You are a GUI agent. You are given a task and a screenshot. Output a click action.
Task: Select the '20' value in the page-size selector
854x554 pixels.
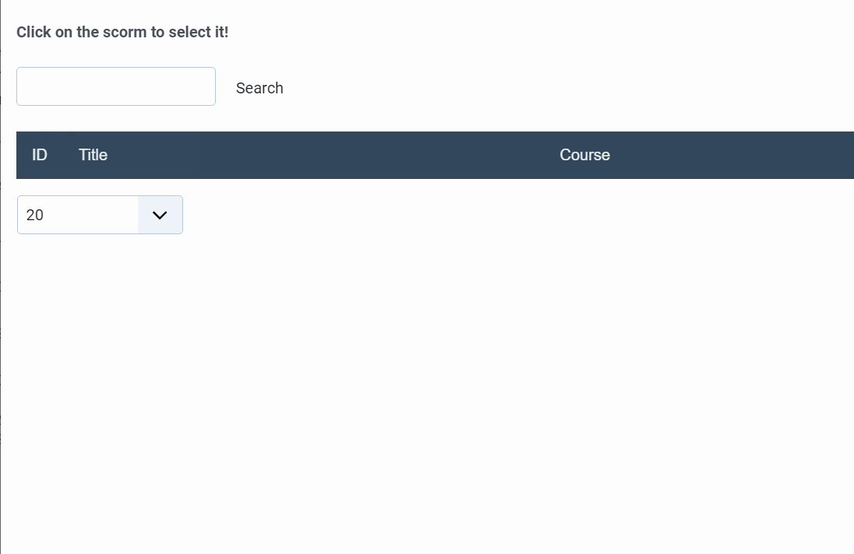click(x=35, y=215)
